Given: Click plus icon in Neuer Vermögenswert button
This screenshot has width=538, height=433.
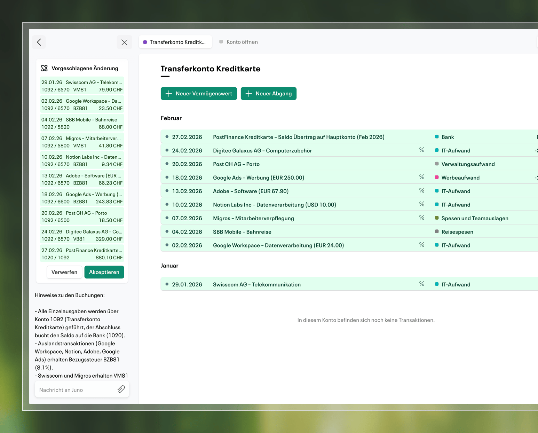Looking at the screenshot, I should coord(169,94).
